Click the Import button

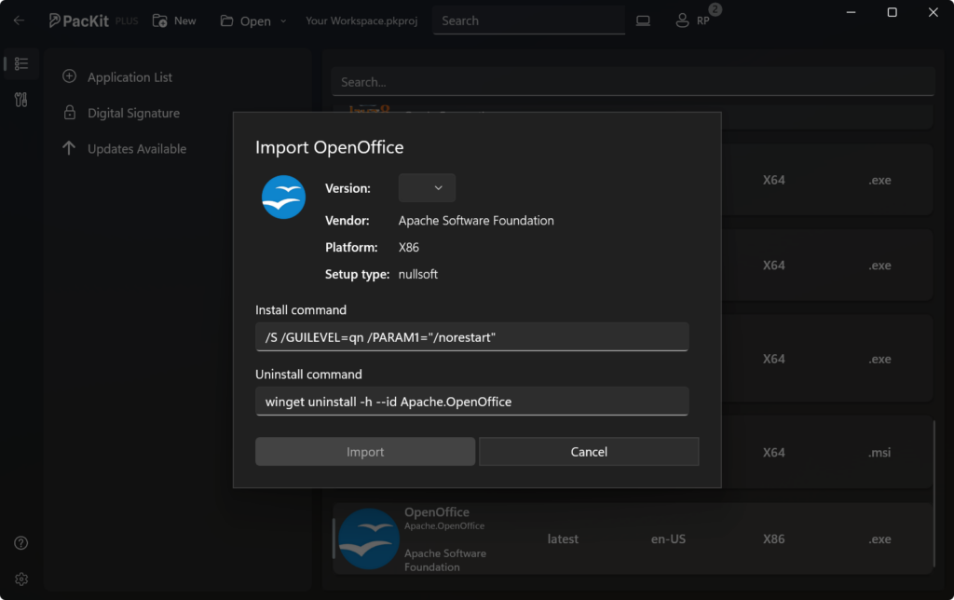[x=365, y=452]
